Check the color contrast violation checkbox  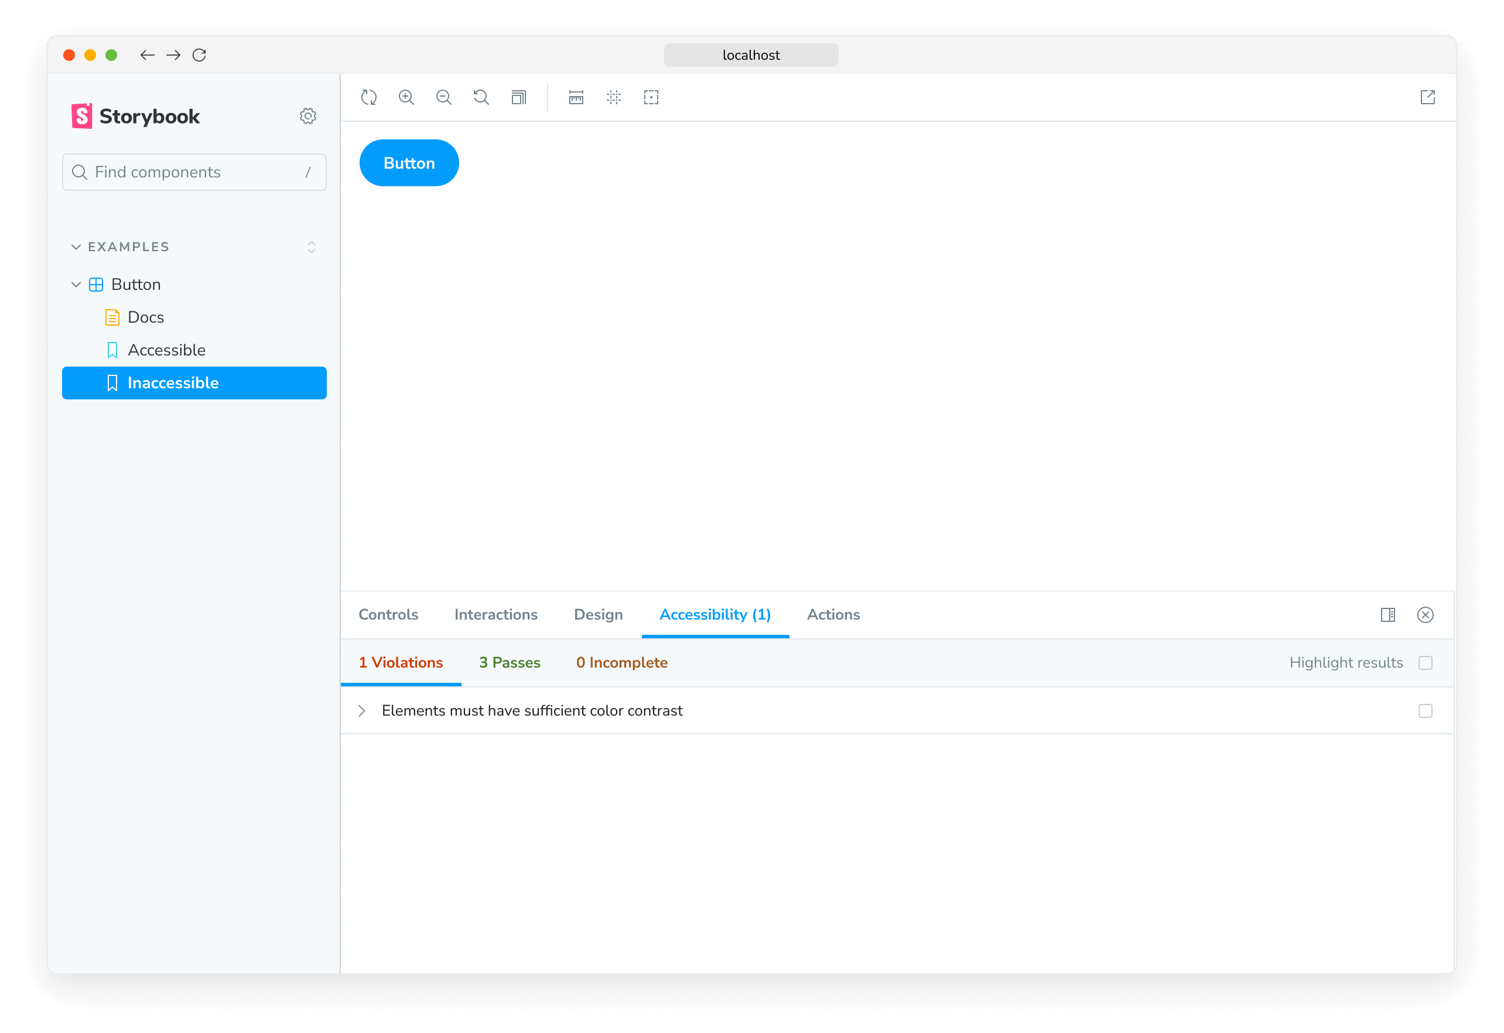click(1425, 711)
